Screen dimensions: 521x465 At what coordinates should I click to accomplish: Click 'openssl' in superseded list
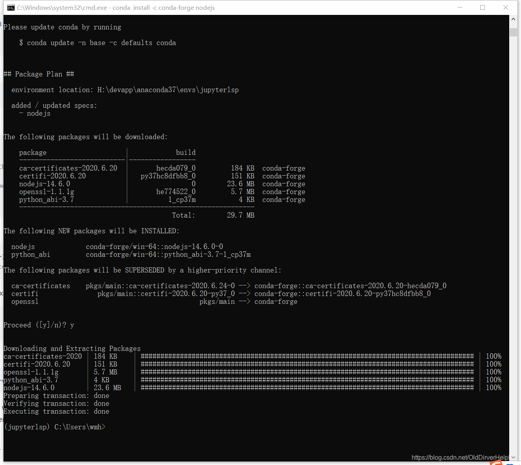(25, 302)
